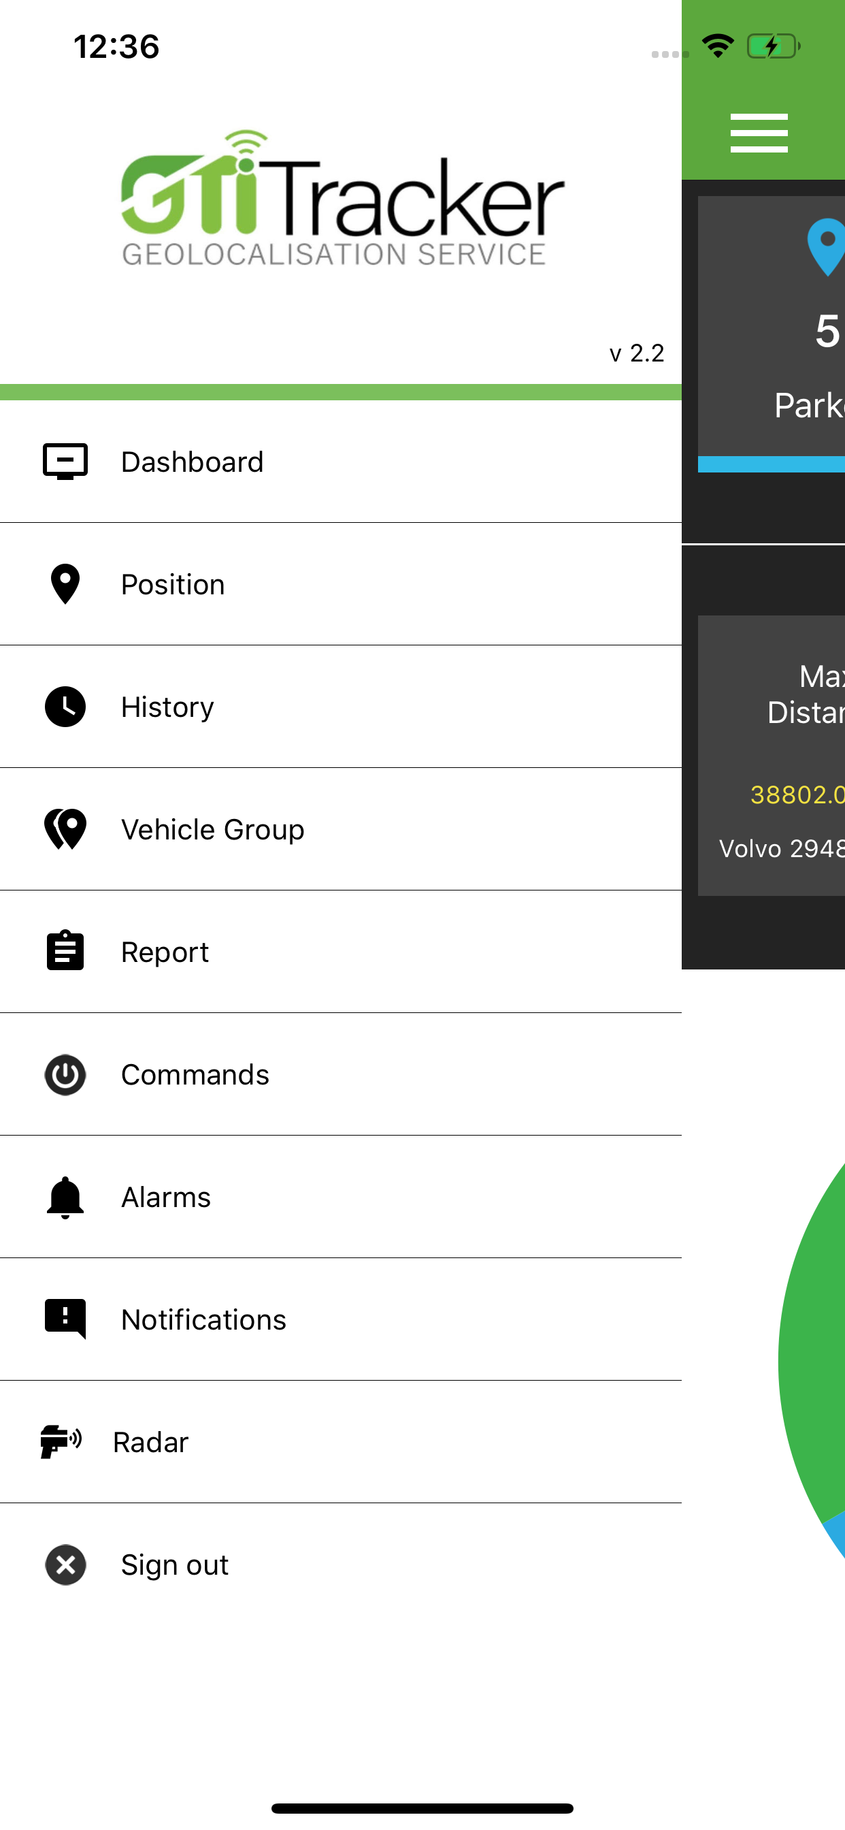Open the Position menu item
This screenshot has width=845, height=1830.
click(341, 584)
